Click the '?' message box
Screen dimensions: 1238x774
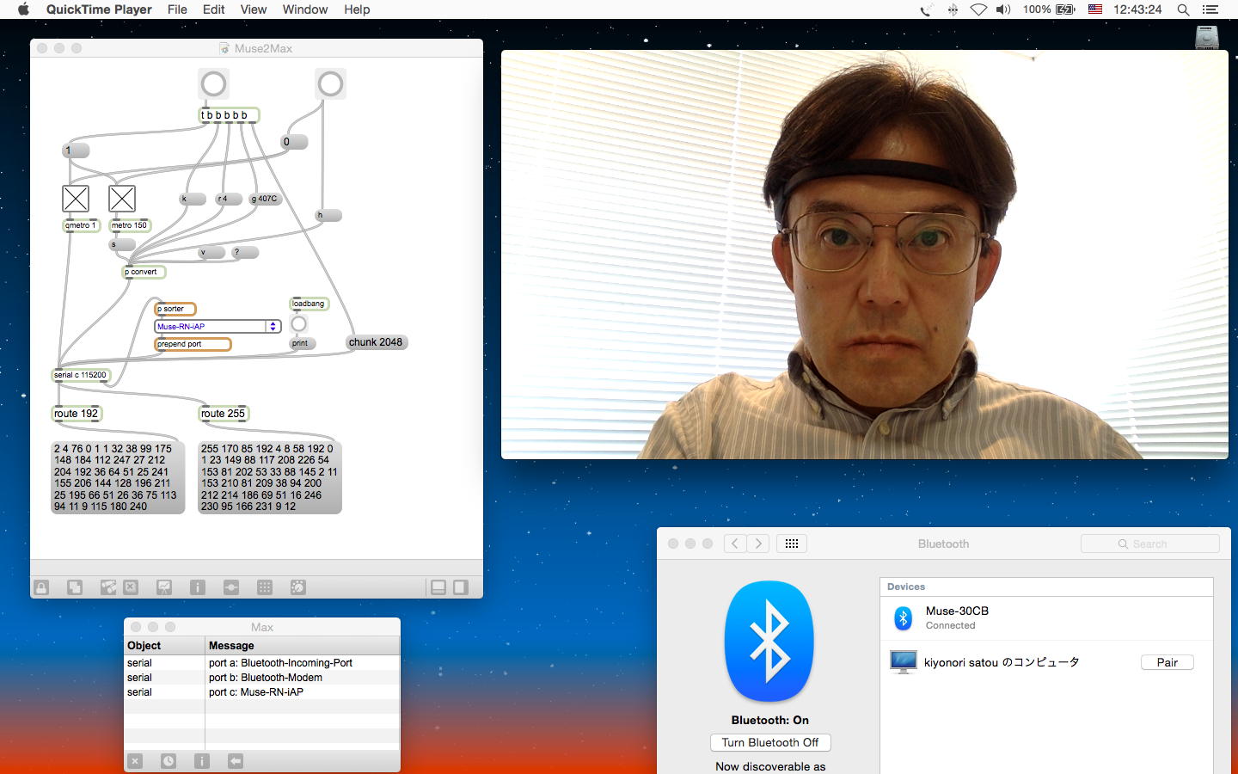point(246,252)
